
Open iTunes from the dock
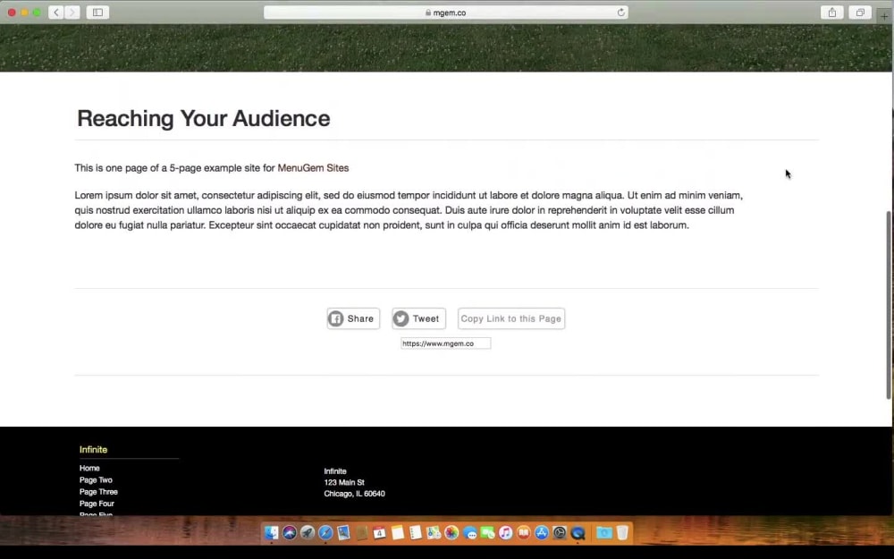[505, 533]
